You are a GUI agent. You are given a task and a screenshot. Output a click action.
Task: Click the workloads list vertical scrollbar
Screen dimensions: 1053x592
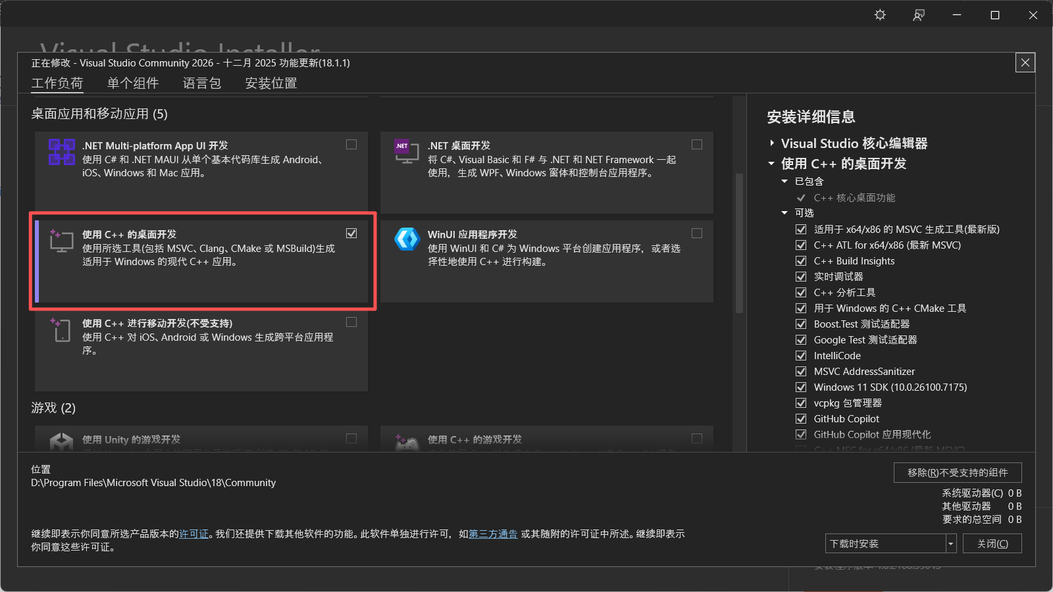point(739,243)
